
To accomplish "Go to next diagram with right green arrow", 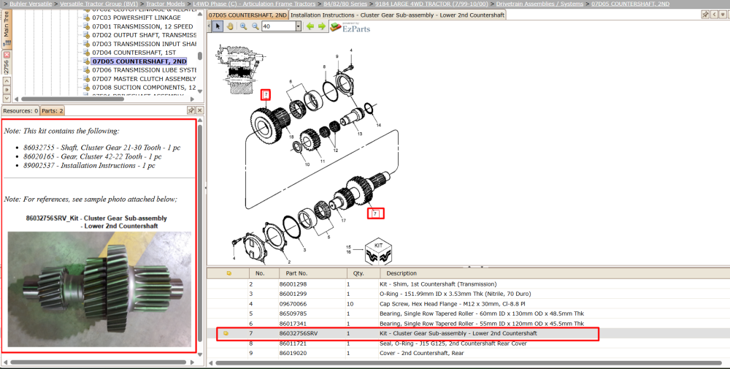I will tap(322, 26).
